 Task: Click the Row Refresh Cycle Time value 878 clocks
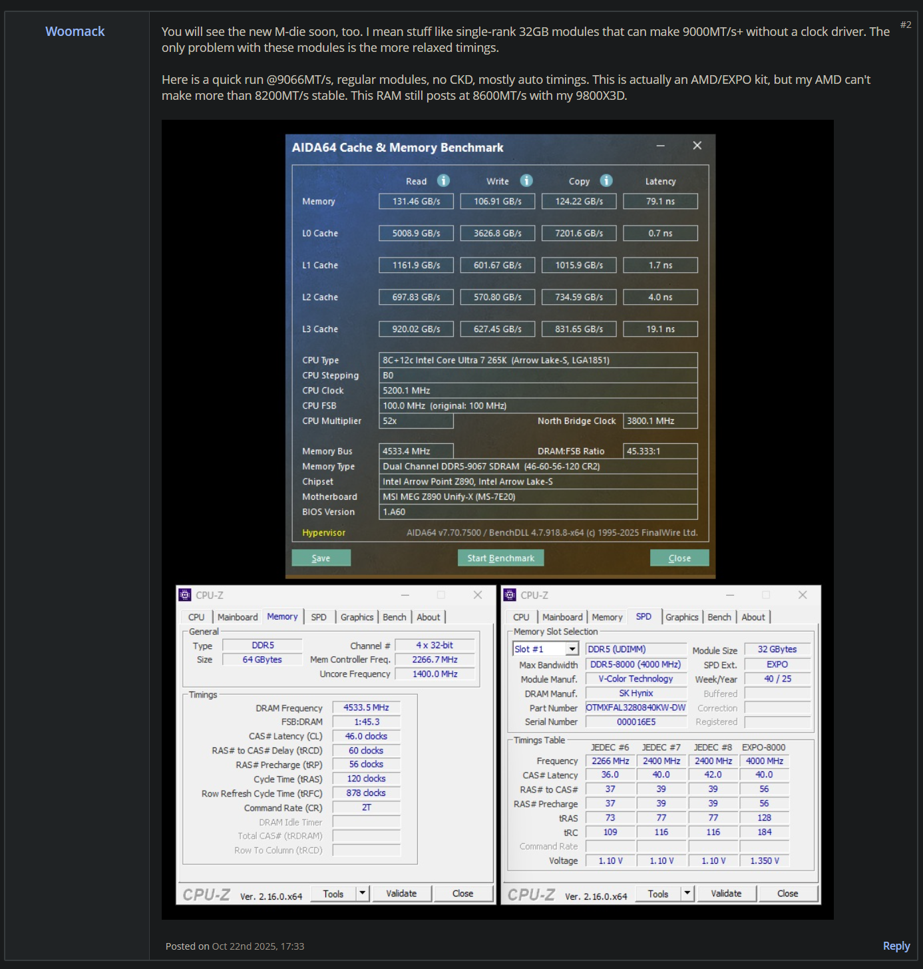(366, 793)
